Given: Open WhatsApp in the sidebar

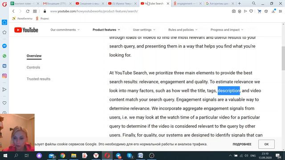Looking at the screenshot, I should (4, 56).
